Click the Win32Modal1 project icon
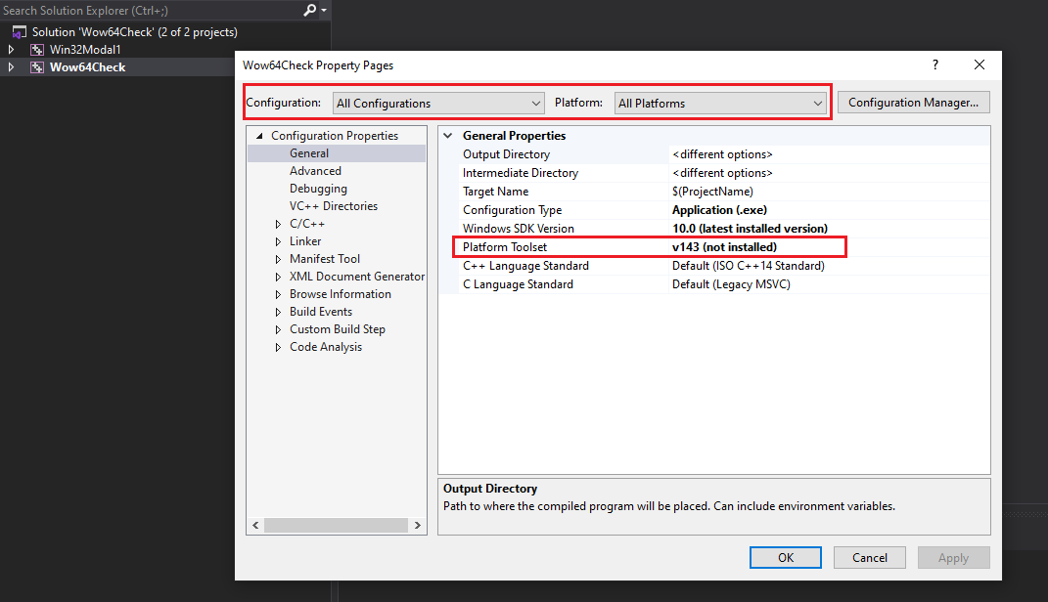 37,50
